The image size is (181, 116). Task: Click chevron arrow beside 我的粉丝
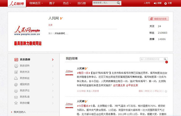point(53,78)
